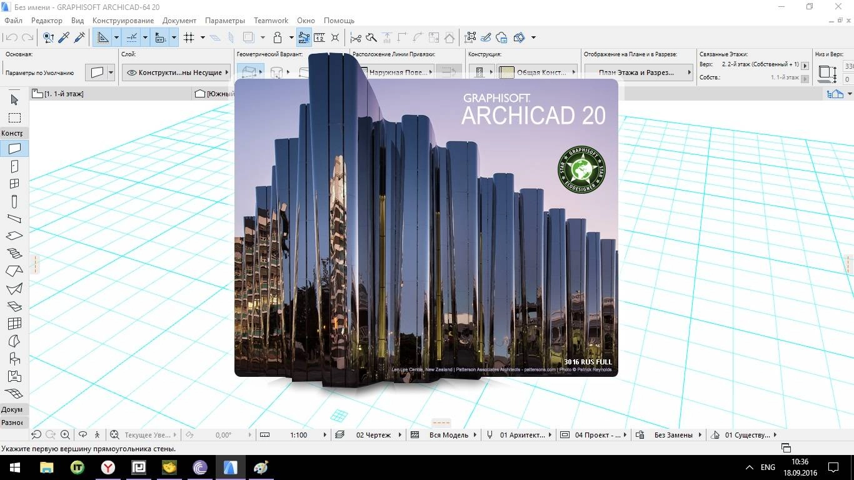This screenshot has width=854, height=480.
Task: Pick the Zone tool
Action: pos(14,376)
